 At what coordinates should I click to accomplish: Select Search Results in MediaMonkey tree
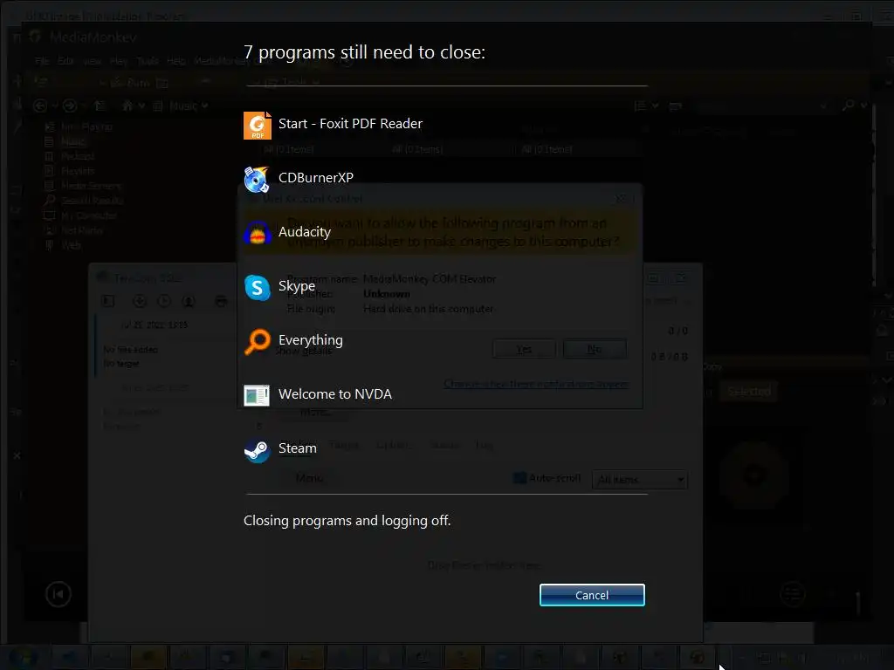coord(92,201)
